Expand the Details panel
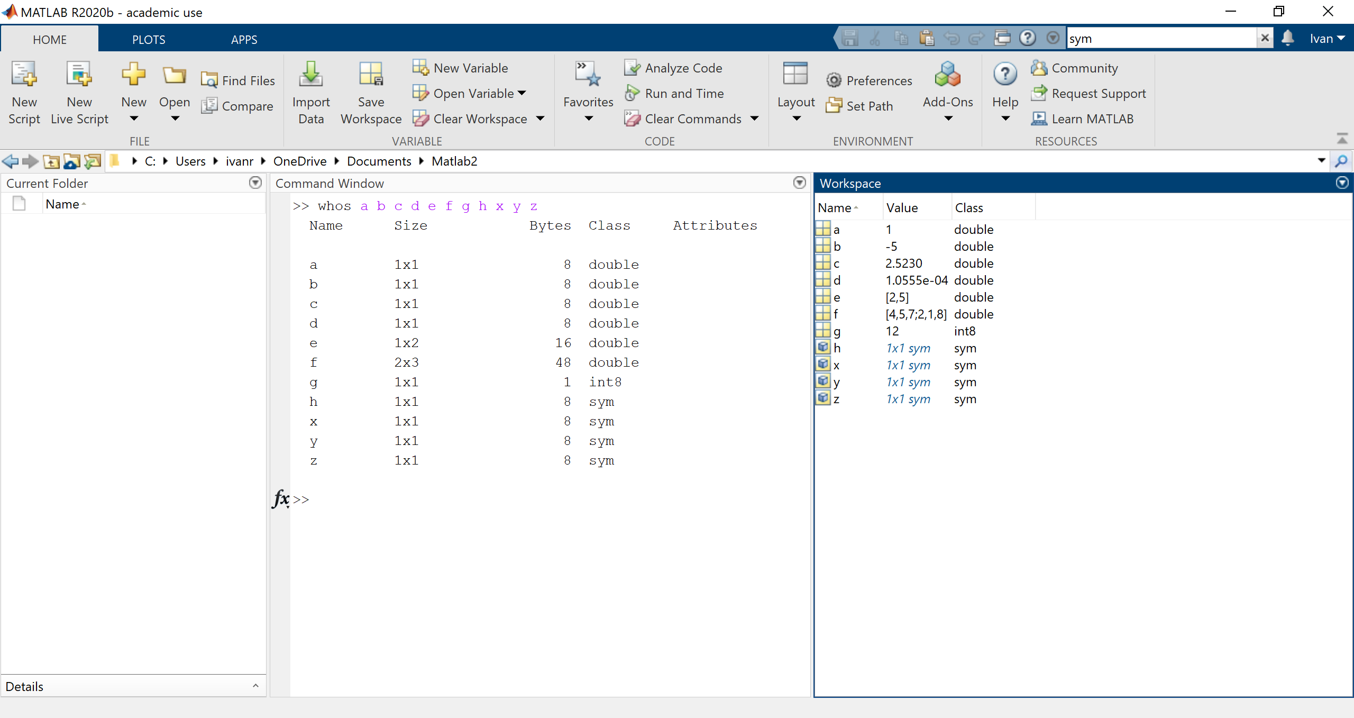 (255, 686)
